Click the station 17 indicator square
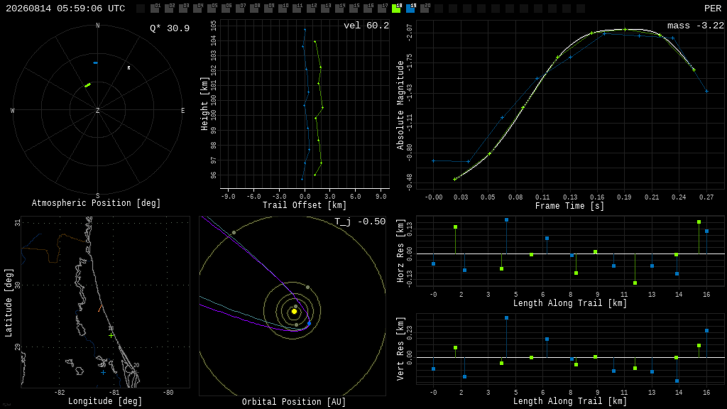This screenshot has height=409, width=727. coord(383,8)
